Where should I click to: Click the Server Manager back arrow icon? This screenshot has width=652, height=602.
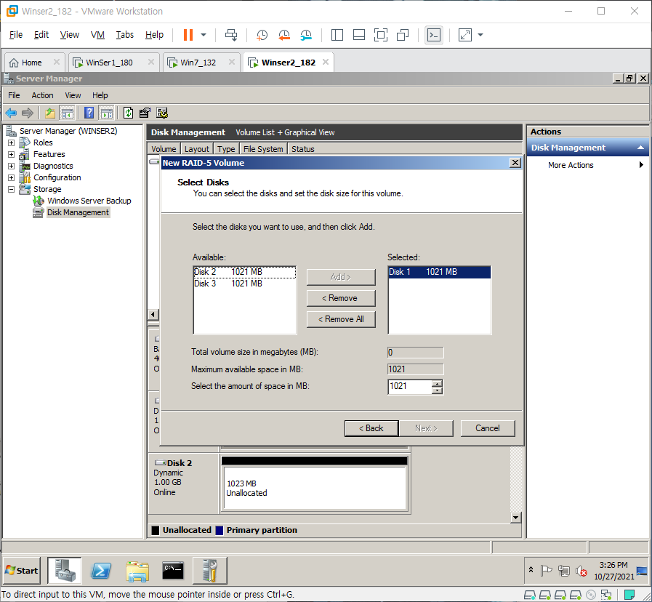tap(11, 113)
